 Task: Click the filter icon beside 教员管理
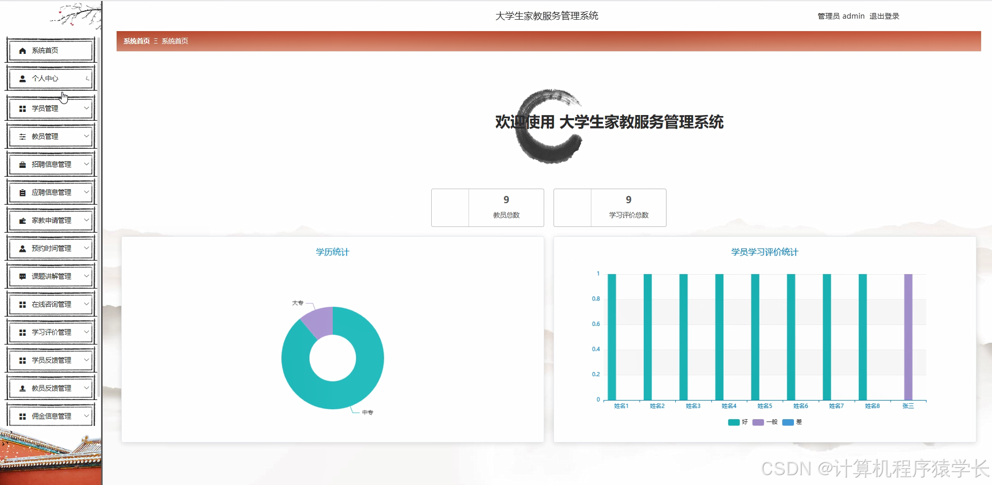click(x=22, y=136)
